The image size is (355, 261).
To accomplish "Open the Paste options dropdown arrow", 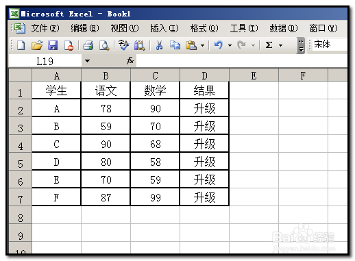I will point(202,45).
